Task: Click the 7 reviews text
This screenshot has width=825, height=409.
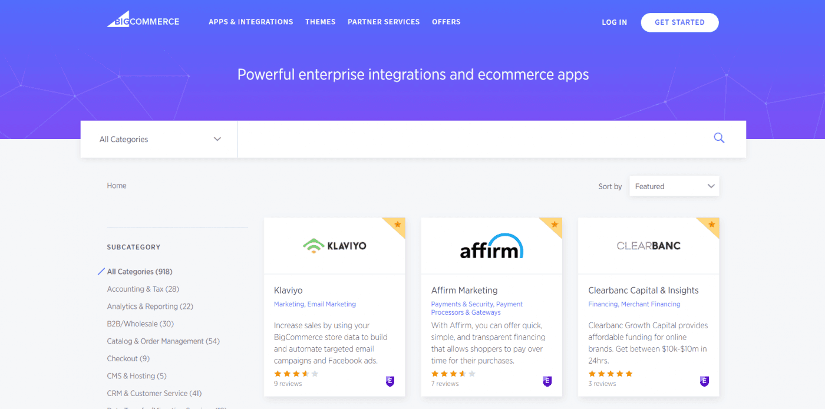Action: (x=445, y=384)
